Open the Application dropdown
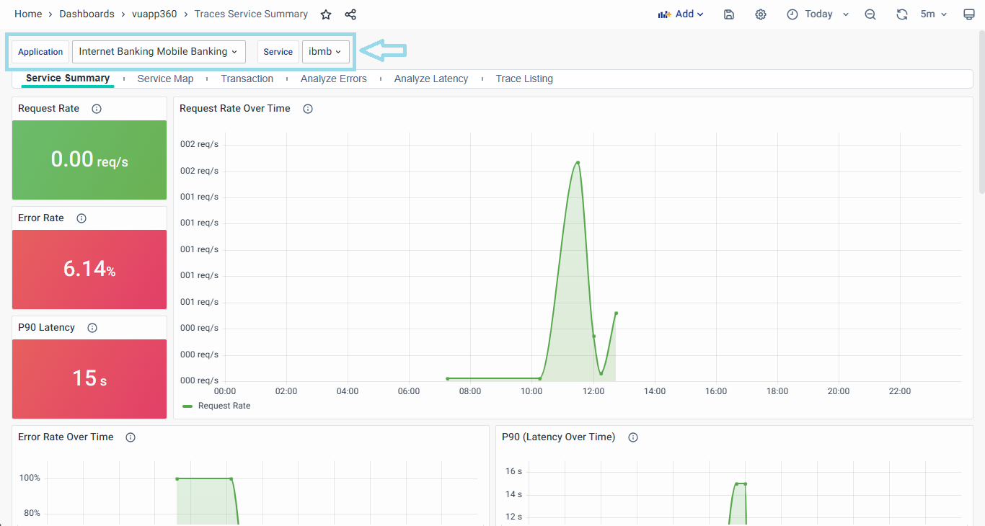 pyautogui.click(x=159, y=52)
